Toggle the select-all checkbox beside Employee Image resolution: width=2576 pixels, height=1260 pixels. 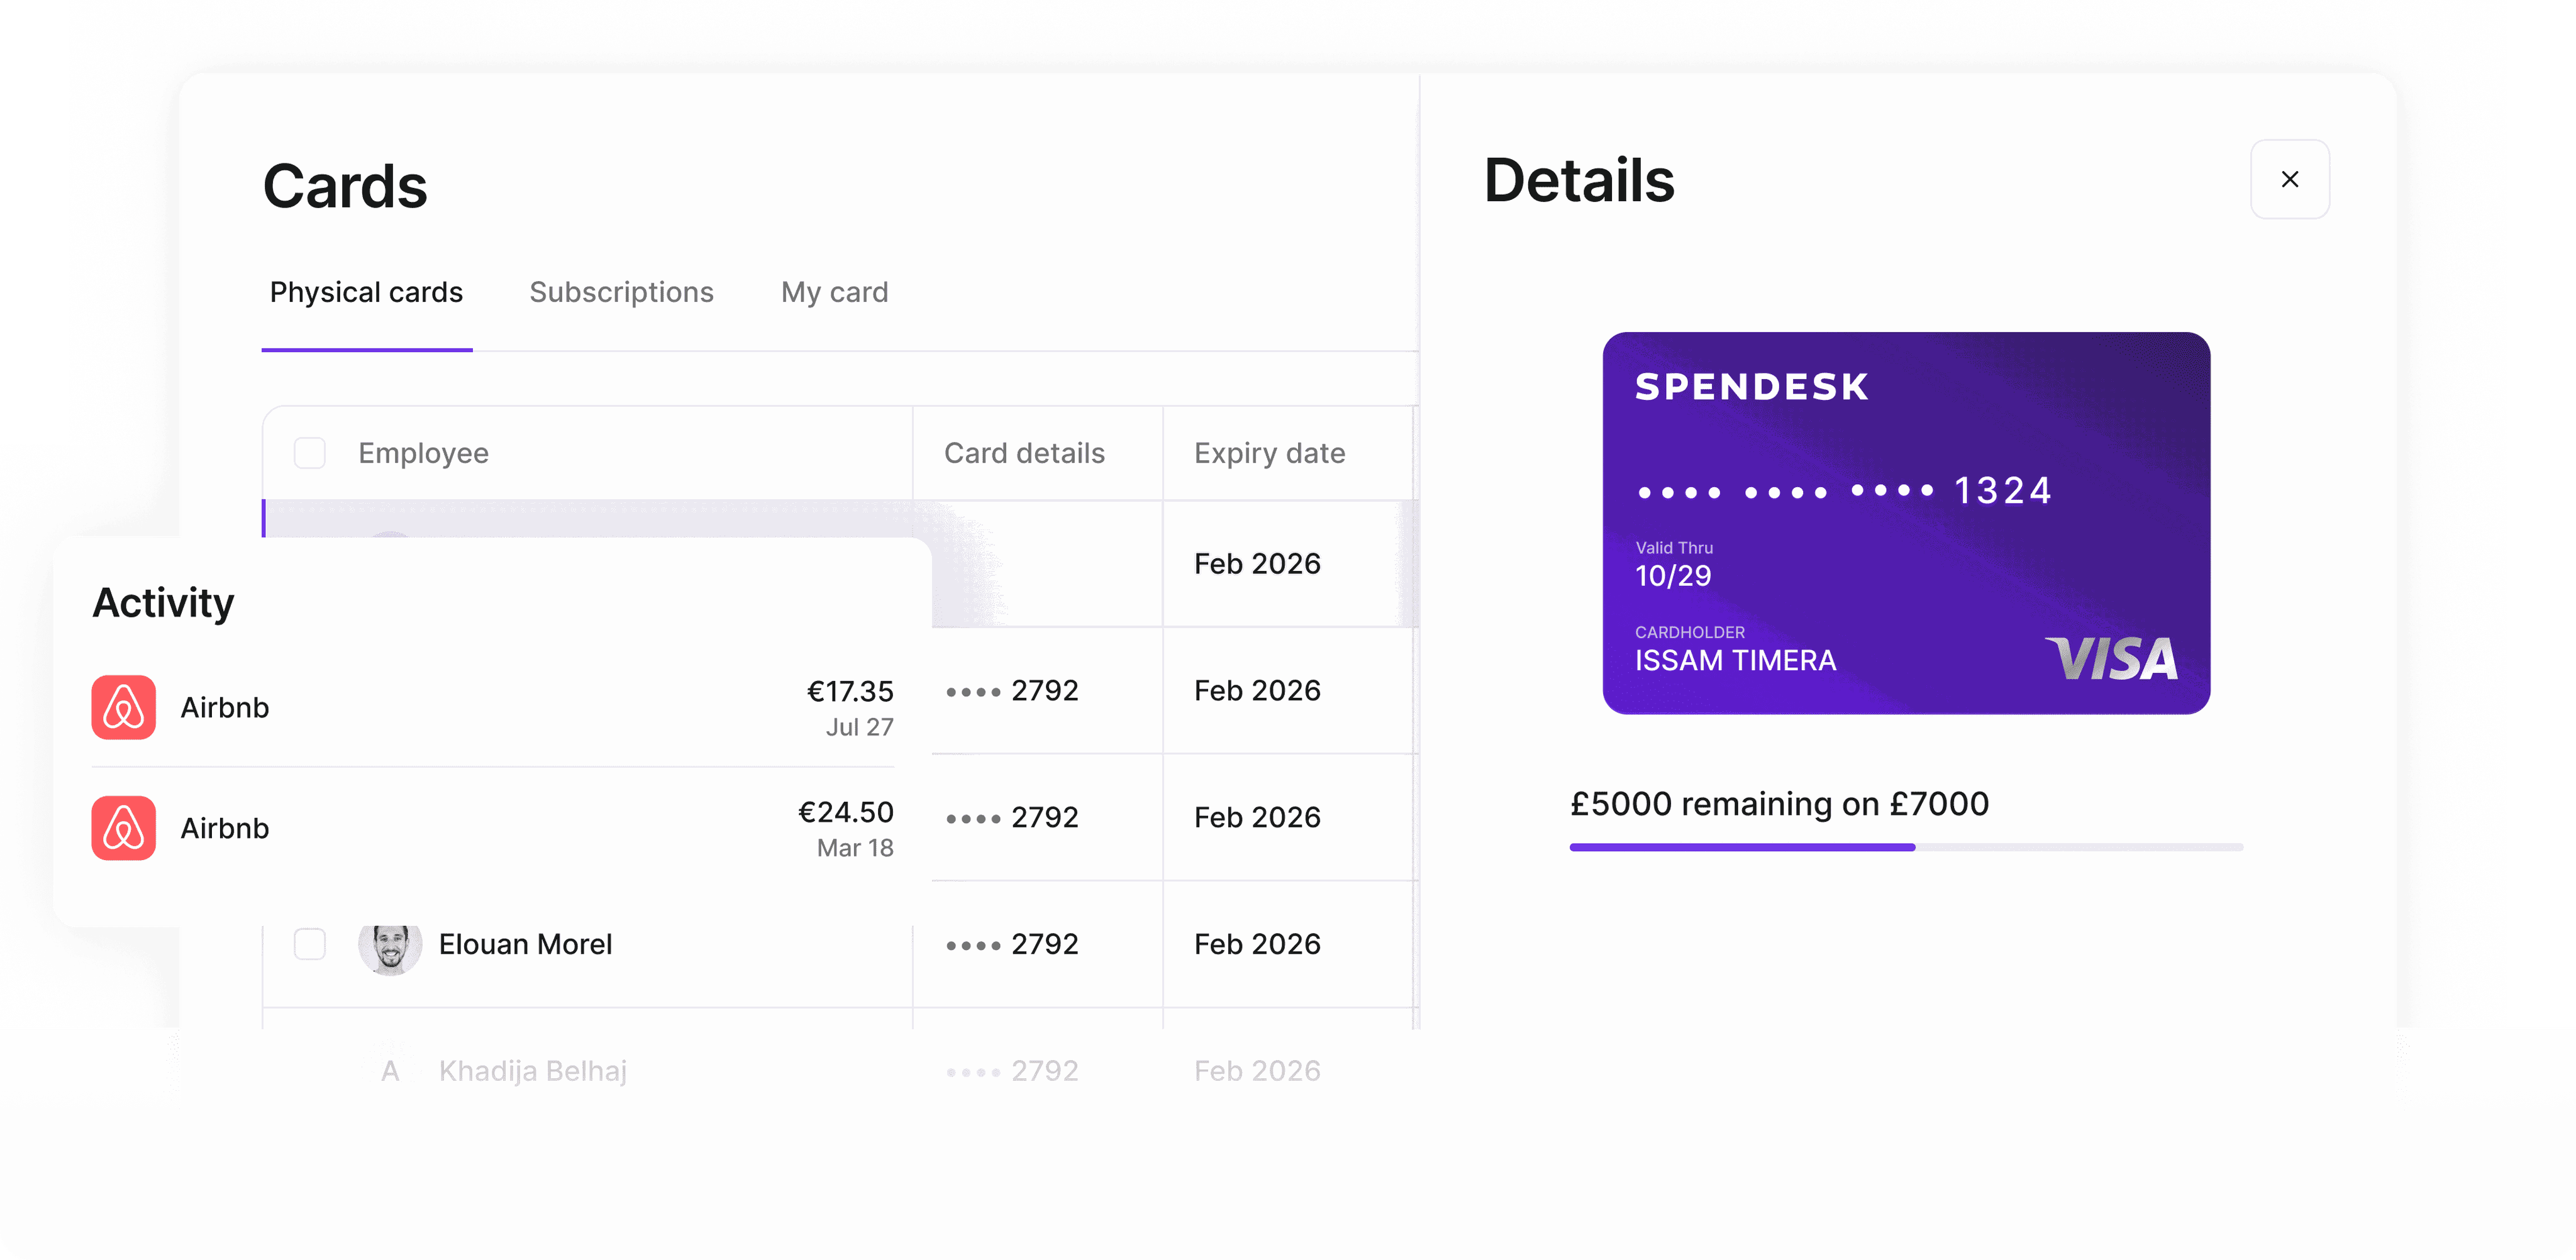tap(310, 453)
